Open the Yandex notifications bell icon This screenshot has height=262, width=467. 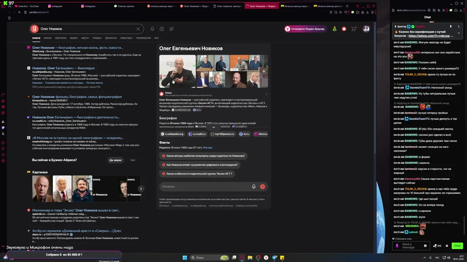(x=344, y=29)
